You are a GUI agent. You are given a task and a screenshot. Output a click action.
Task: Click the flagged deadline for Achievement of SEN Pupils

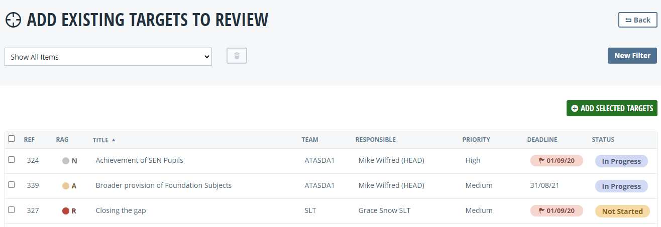coord(557,161)
